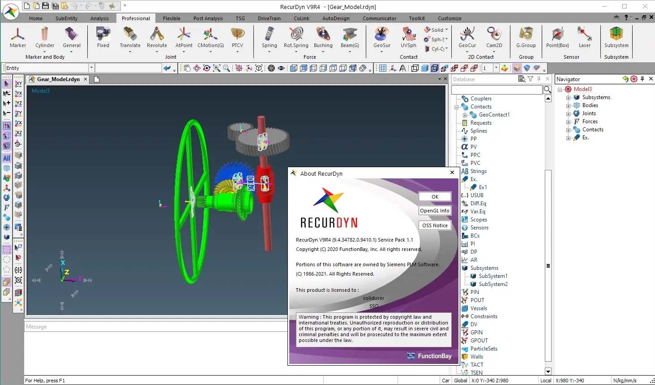Choose the GeoSur contact tool
Image resolution: width=655 pixels, height=385 pixels.
point(382,37)
